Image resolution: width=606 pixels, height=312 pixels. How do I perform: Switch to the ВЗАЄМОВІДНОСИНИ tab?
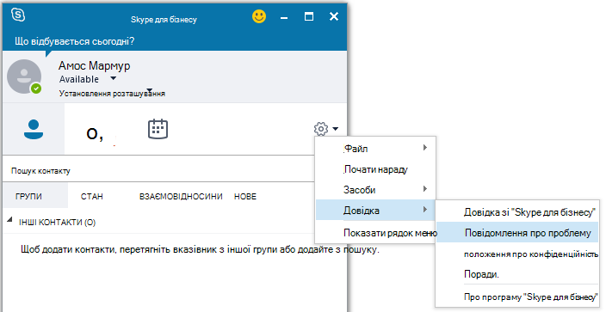click(x=181, y=197)
